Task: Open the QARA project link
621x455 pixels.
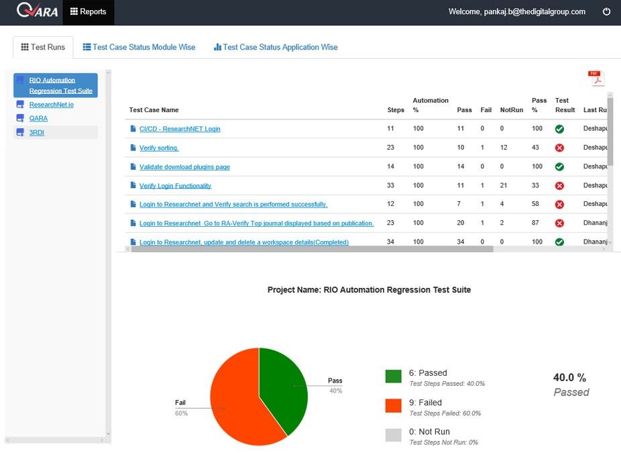Action: (x=38, y=118)
